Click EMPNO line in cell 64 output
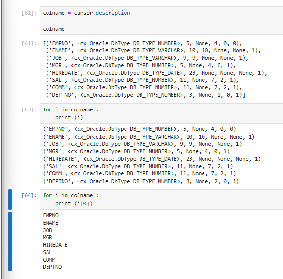Viewport: 283px width, 279px height. 51,215
